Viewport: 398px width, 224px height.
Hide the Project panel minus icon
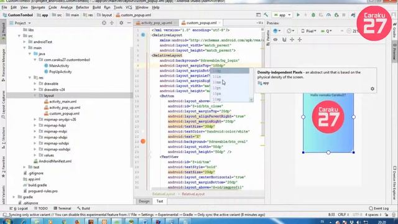point(129,23)
